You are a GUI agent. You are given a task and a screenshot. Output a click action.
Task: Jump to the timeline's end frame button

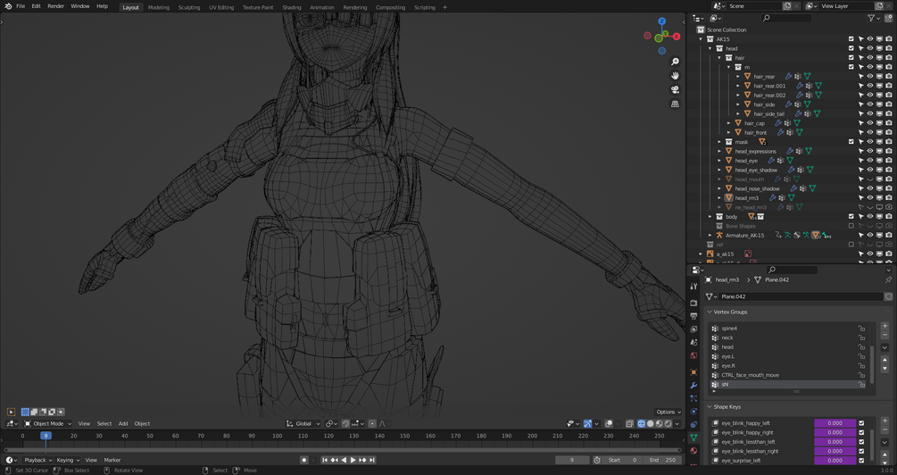tap(372, 460)
